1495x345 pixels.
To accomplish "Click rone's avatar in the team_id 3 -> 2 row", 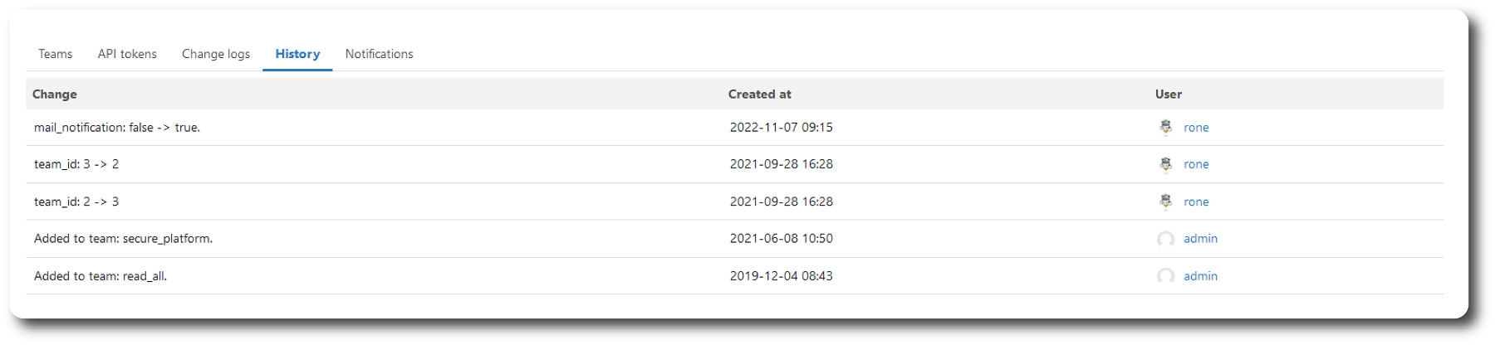I will click(1165, 164).
